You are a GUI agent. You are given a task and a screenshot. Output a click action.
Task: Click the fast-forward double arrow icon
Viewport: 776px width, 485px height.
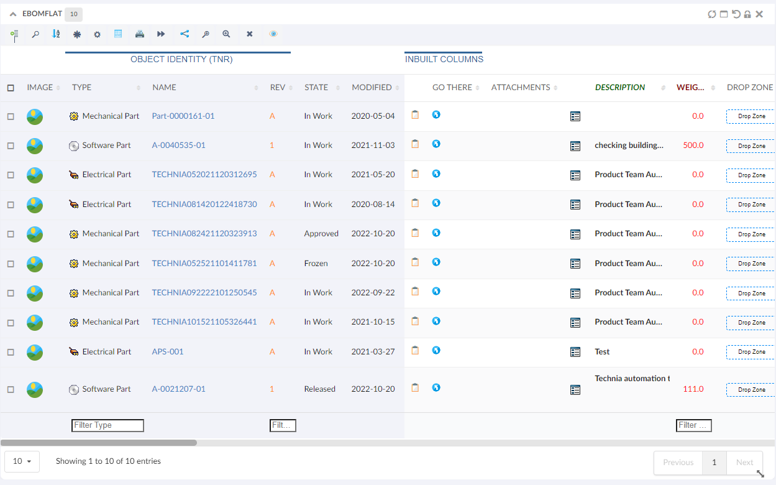161,34
